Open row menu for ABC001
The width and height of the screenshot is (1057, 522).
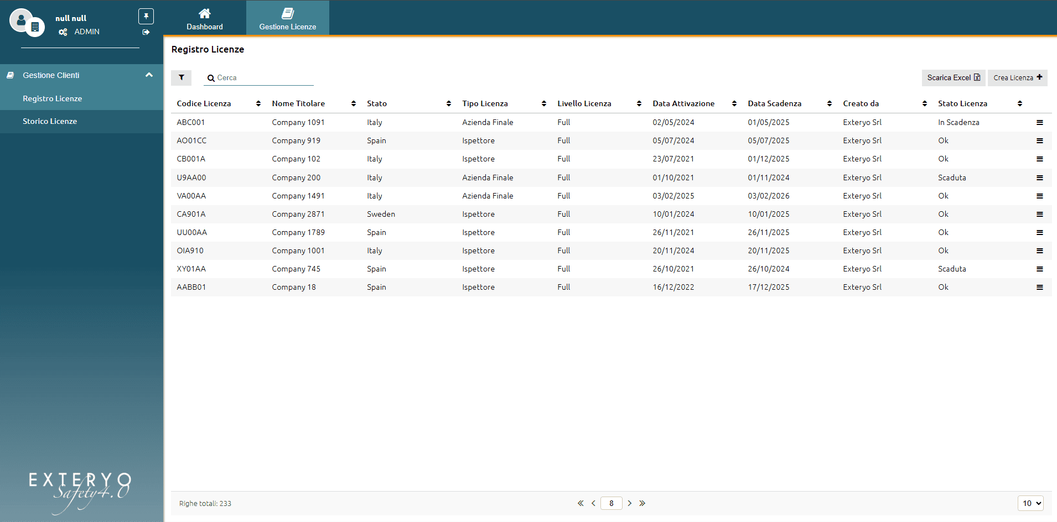(x=1040, y=122)
